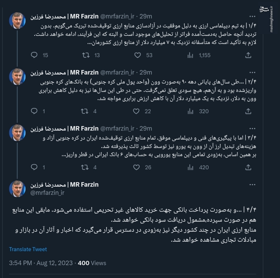Image resolution: width=280 pixels, height=278 pixels.
Task: Click the Translate Tweet link
Action: pos(28,249)
